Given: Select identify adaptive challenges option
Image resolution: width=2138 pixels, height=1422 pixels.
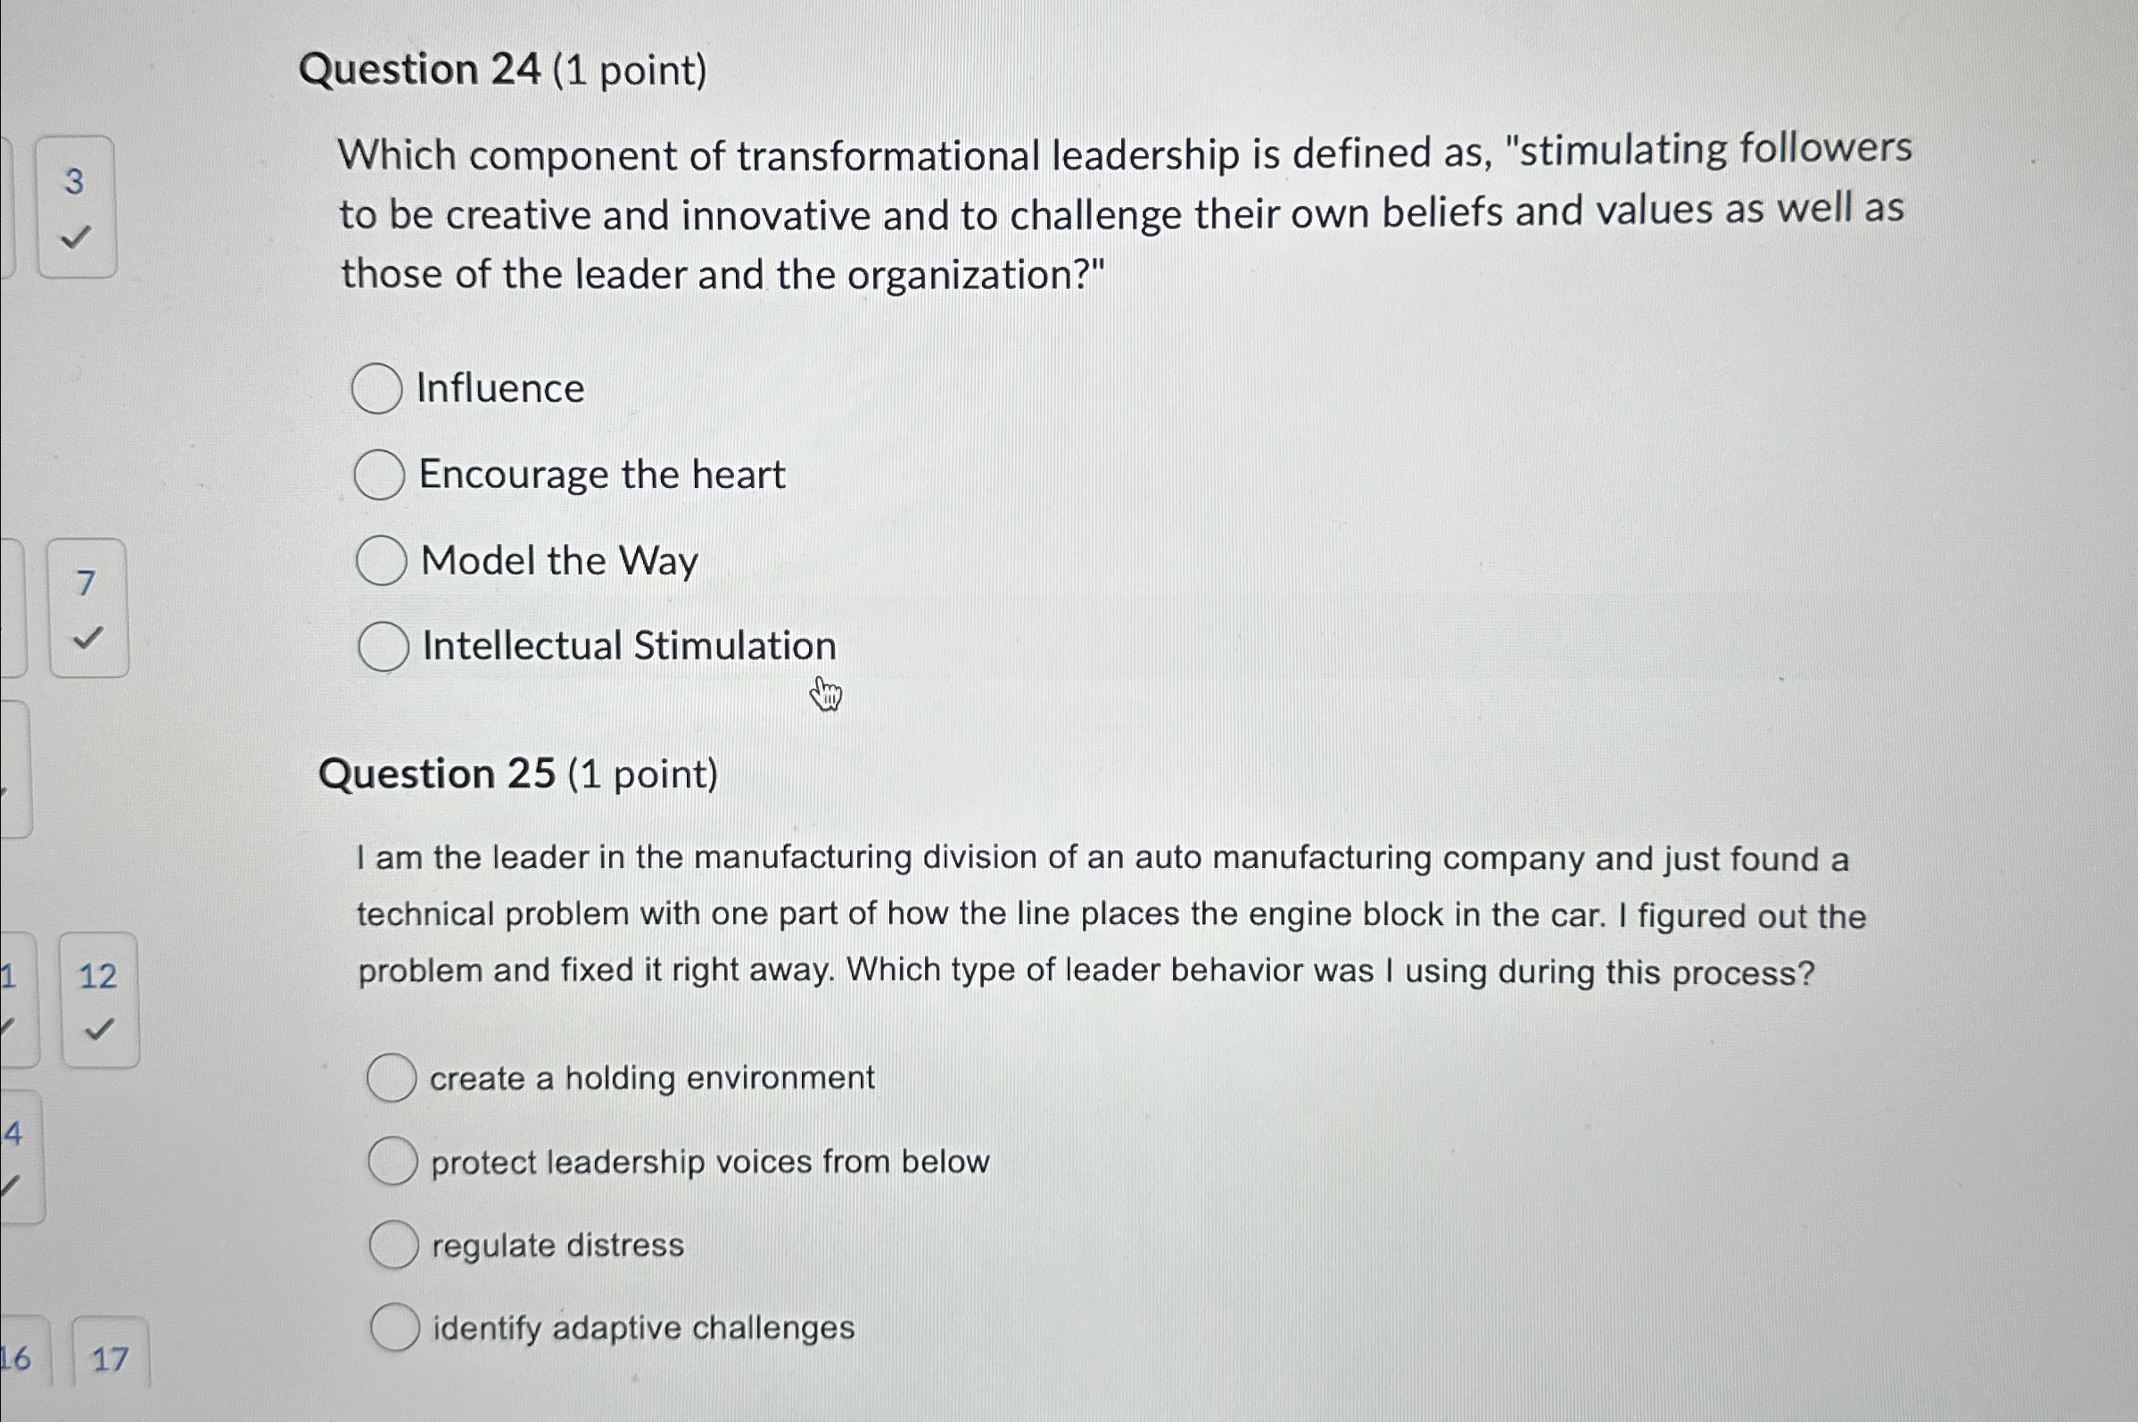Looking at the screenshot, I should [x=397, y=1327].
